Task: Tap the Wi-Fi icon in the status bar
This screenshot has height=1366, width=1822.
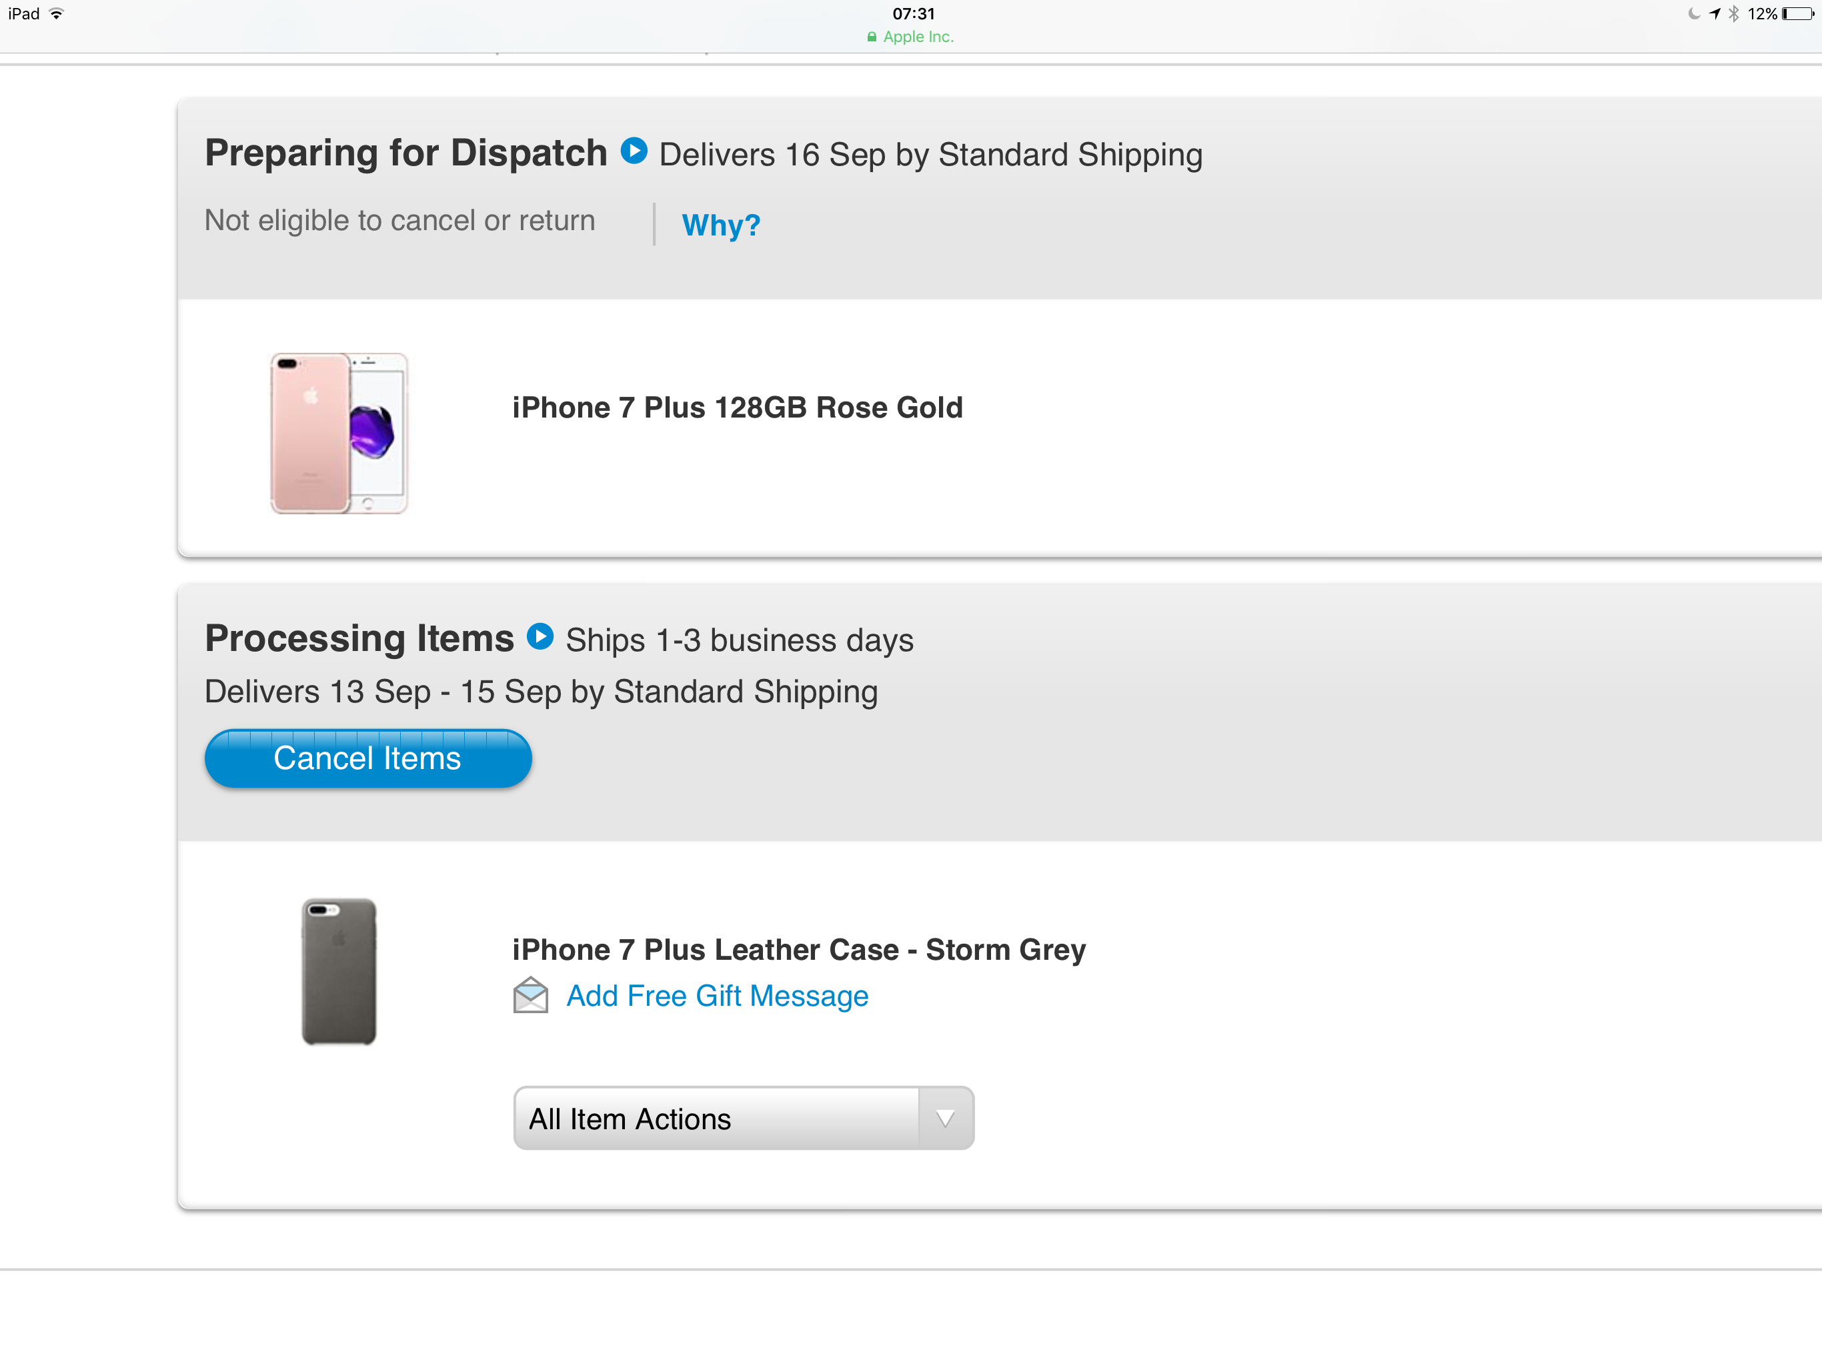Action: click(56, 14)
